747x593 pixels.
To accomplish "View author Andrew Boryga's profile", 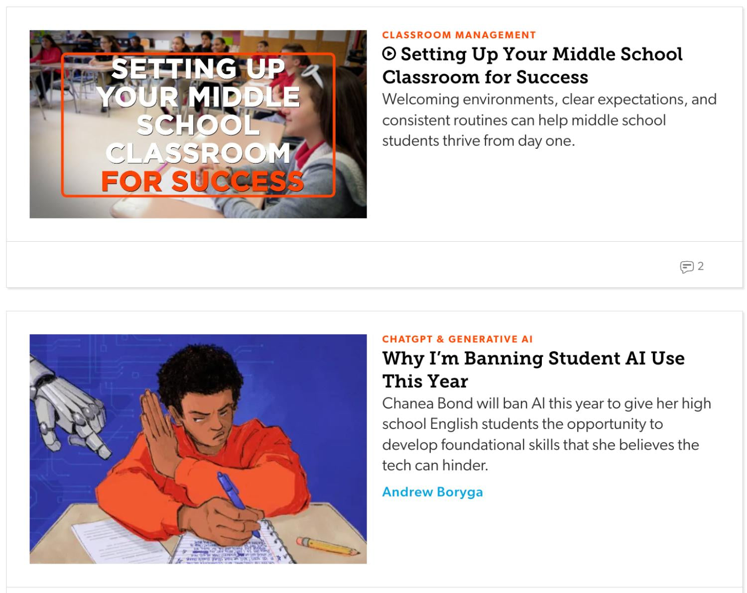I will [x=432, y=492].
